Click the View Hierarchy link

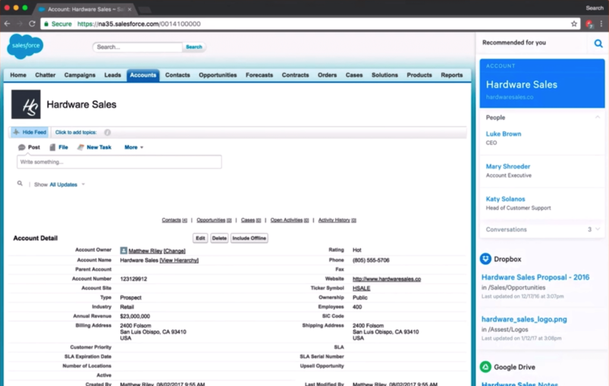tap(179, 260)
